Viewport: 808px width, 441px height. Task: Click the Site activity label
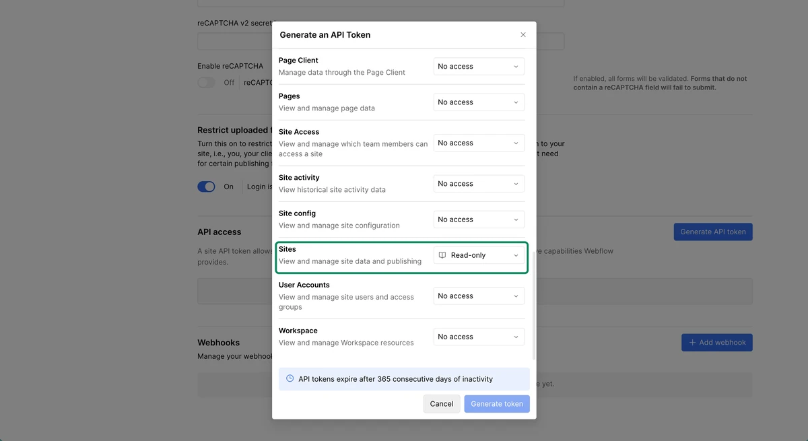pos(299,178)
